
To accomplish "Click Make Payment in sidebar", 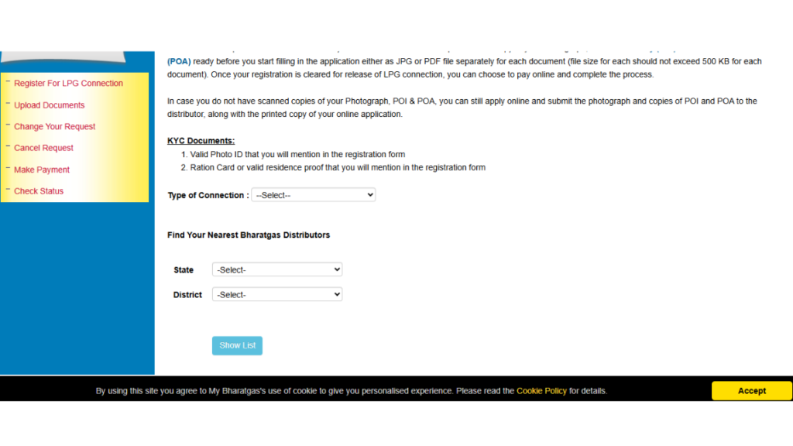I will 42,170.
